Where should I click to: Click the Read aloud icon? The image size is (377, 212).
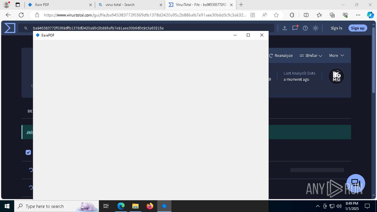[264, 15]
